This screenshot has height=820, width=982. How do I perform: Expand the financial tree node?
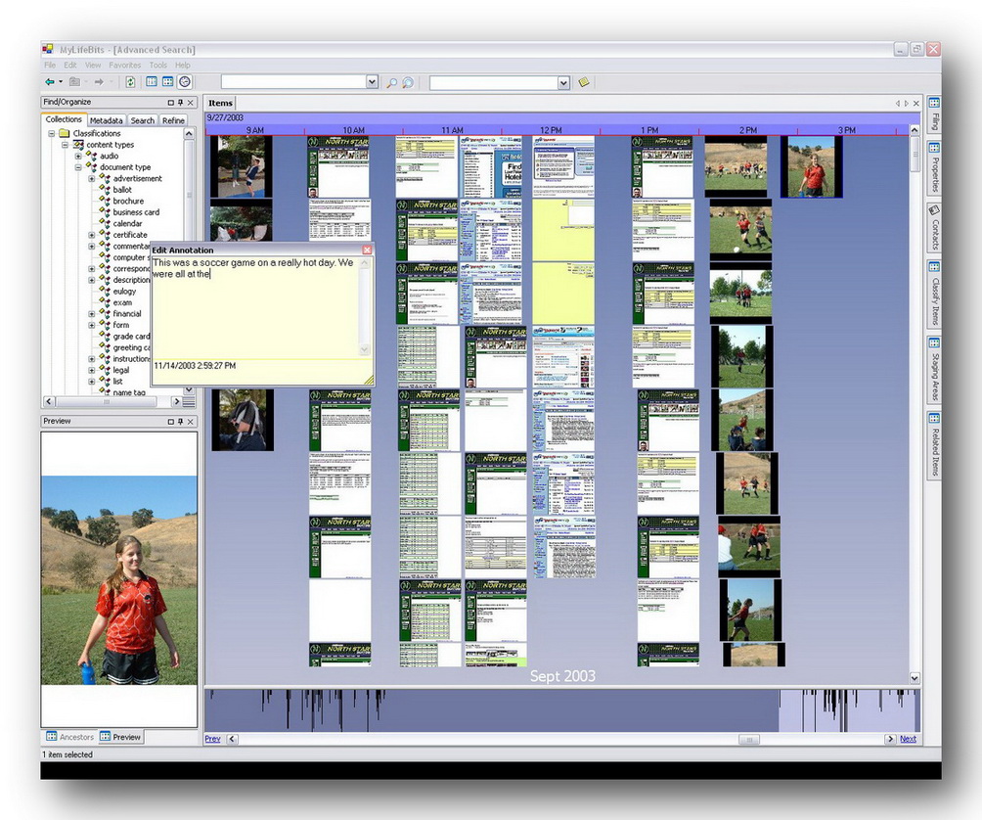[92, 314]
